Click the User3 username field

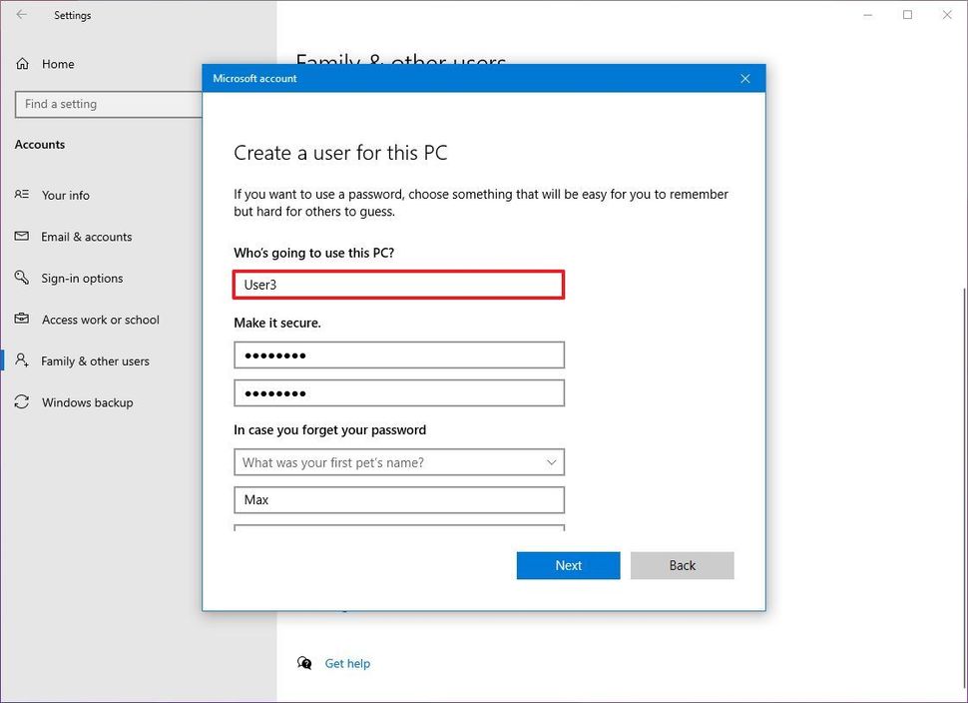point(399,285)
